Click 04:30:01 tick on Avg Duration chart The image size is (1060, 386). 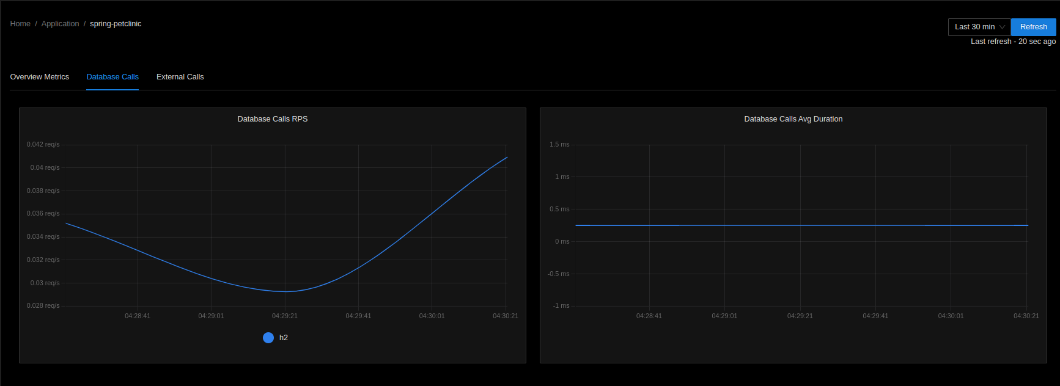(x=951, y=316)
